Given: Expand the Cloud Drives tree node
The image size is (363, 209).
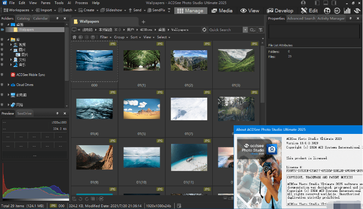Looking at the screenshot, I should pos(8,85).
